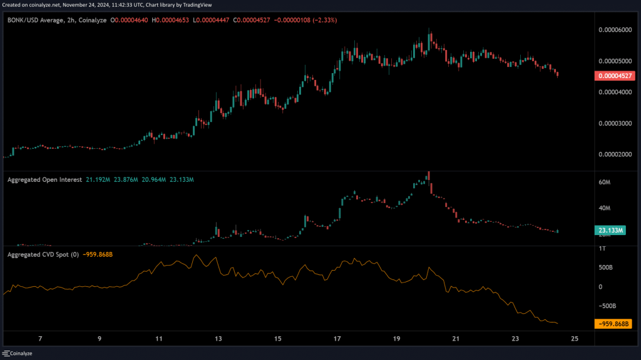Screen dimensions: 641x360
Task: Click the Aggregated CVD Spot (0) indicator title
Action: tap(43, 255)
